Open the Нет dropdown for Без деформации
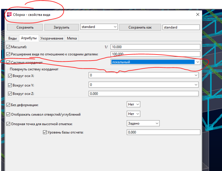This screenshot has height=171, width=222. pyautogui.click(x=134, y=104)
